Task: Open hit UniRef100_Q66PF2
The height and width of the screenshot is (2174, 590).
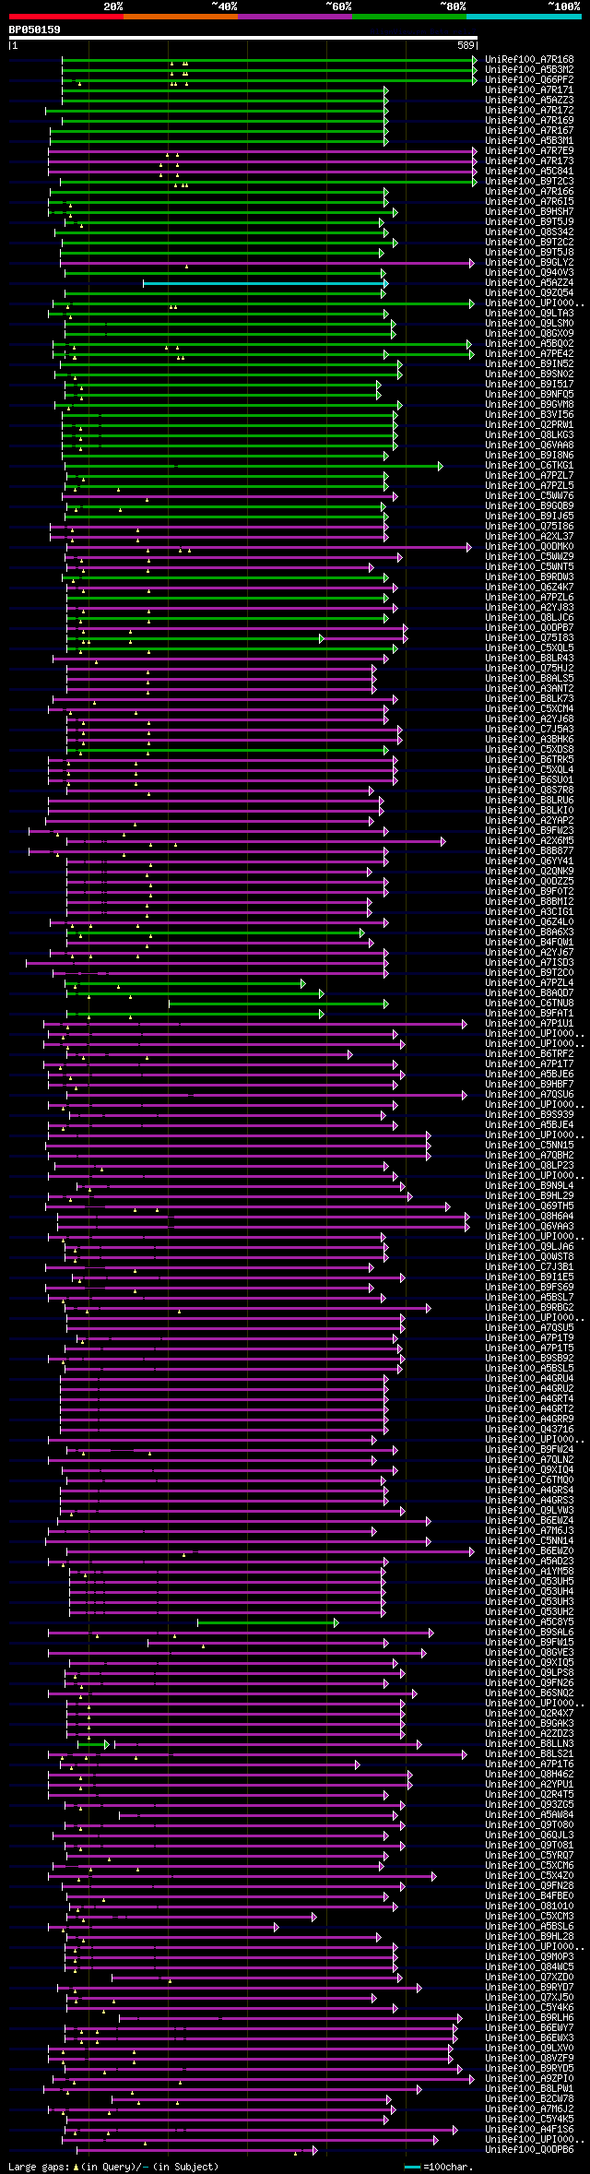Action: point(529,80)
